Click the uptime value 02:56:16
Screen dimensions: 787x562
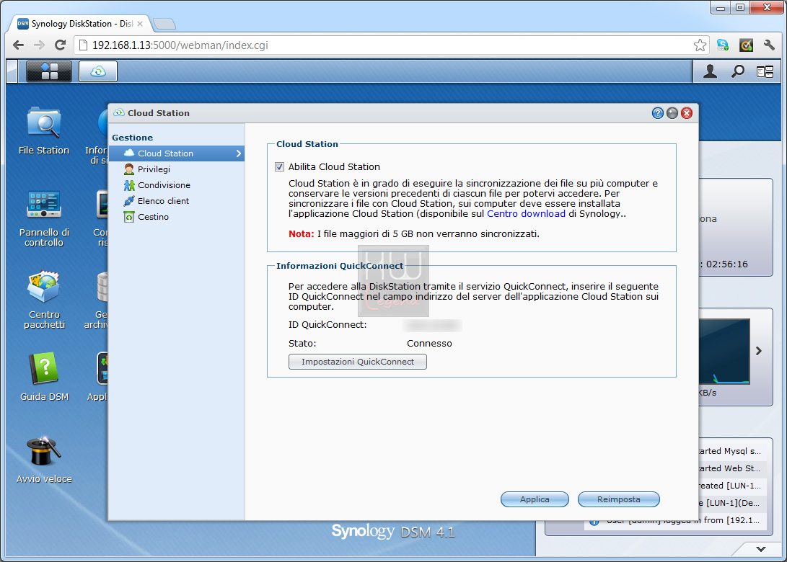(x=727, y=264)
